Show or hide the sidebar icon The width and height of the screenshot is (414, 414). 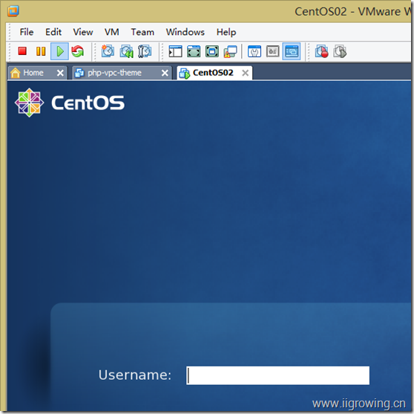175,51
